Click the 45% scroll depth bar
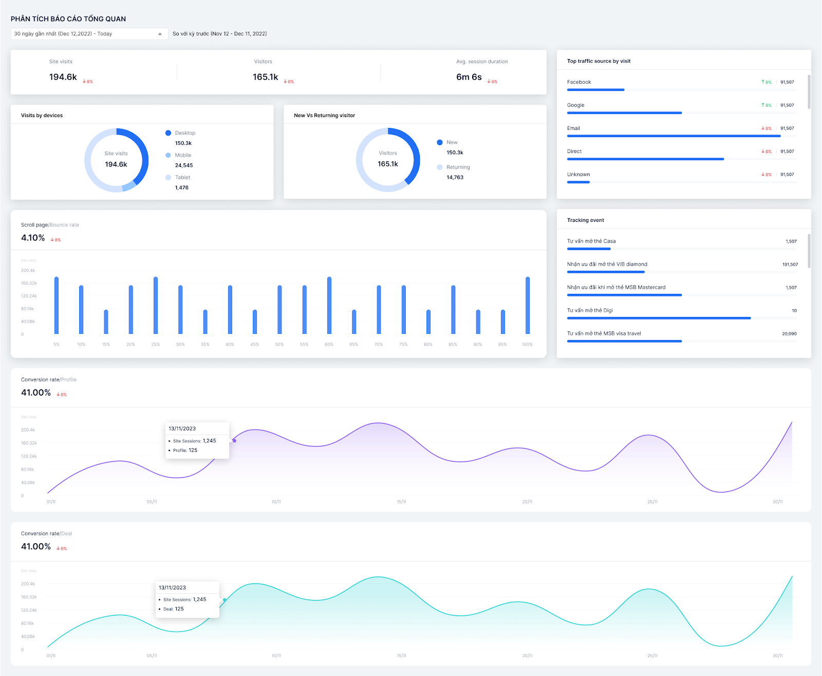 255,322
